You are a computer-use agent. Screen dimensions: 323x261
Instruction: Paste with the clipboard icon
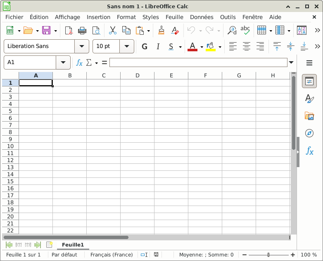140,31
